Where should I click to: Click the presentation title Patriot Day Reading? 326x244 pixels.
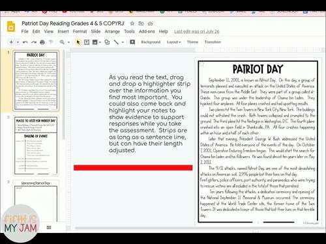pyautogui.click(x=73, y=23)
